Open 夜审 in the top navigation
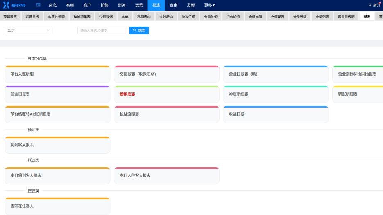383x215 pixels. [173, 5]
